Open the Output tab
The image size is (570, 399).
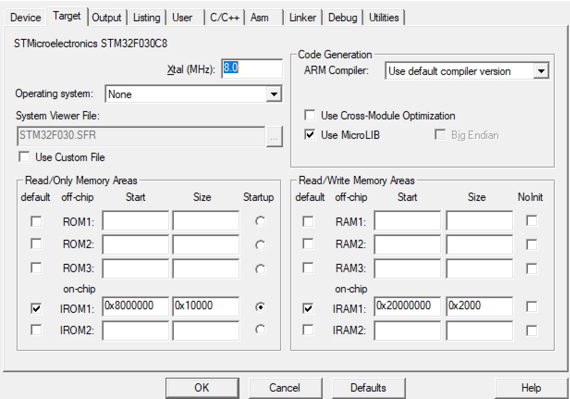(106, 18)
